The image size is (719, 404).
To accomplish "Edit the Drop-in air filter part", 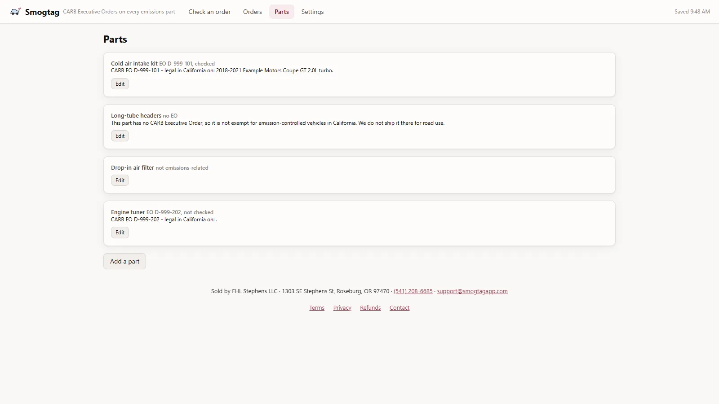I will click(120, 180).
